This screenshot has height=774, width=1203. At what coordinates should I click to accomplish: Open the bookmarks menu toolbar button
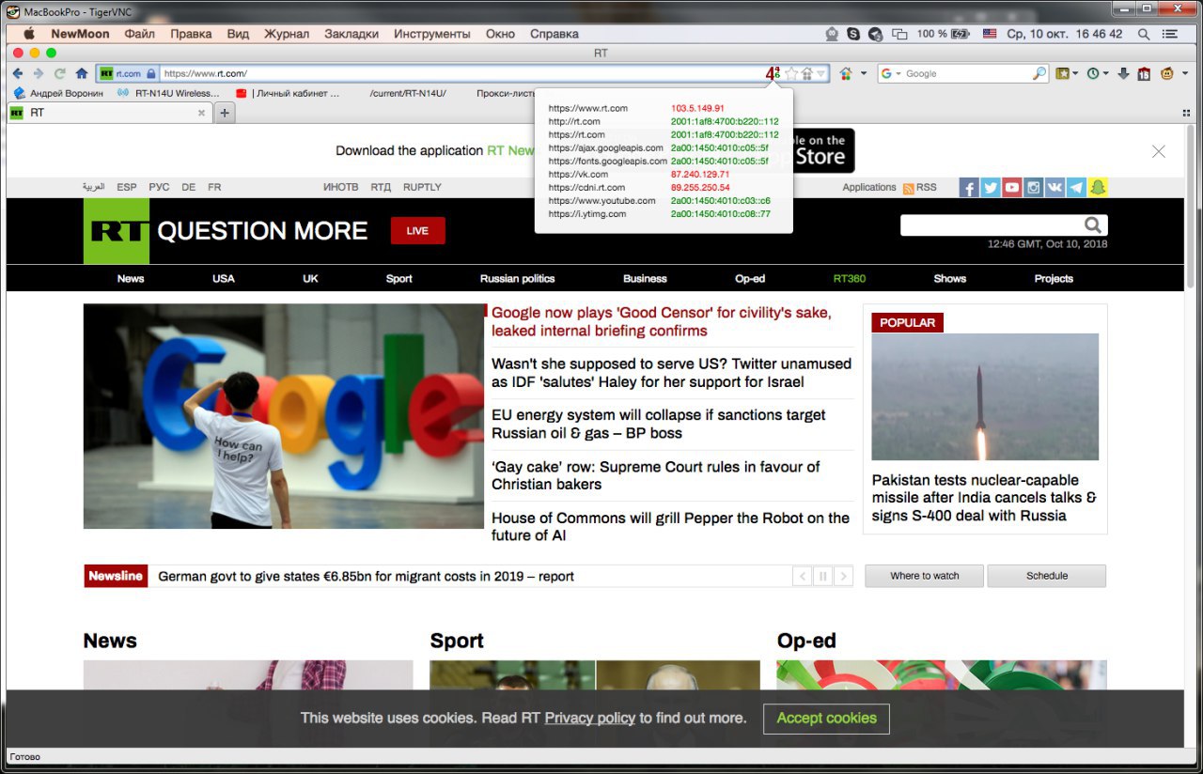[x=1068, y=73]
